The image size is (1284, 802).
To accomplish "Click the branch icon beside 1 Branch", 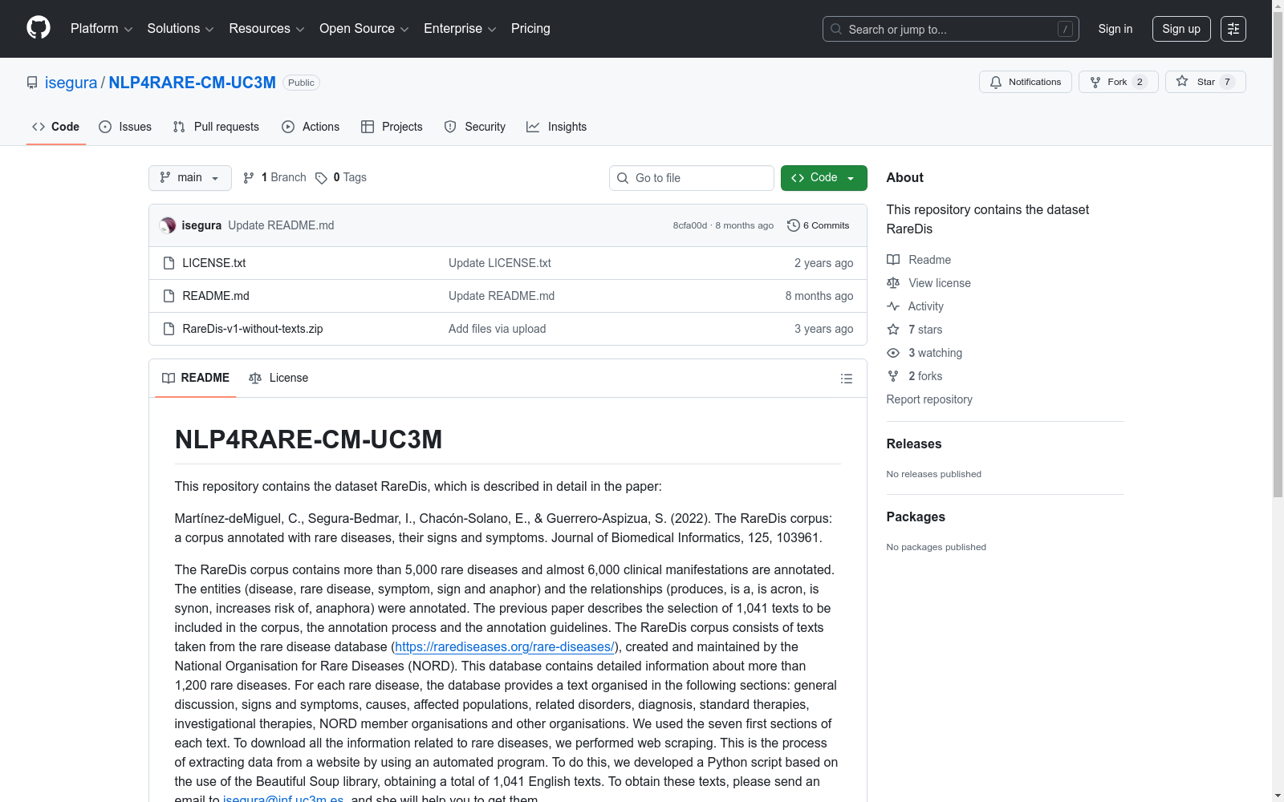I will click(249, 178).
